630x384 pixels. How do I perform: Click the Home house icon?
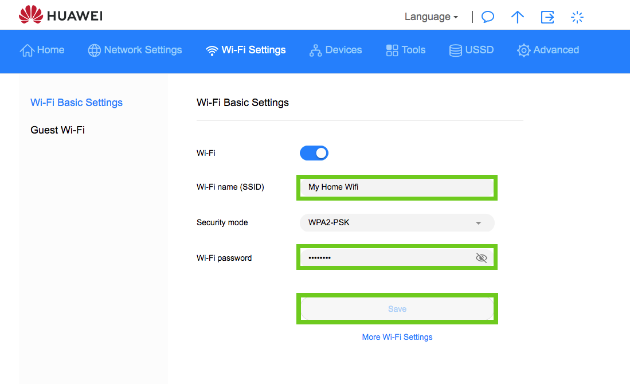coord(27,50)
